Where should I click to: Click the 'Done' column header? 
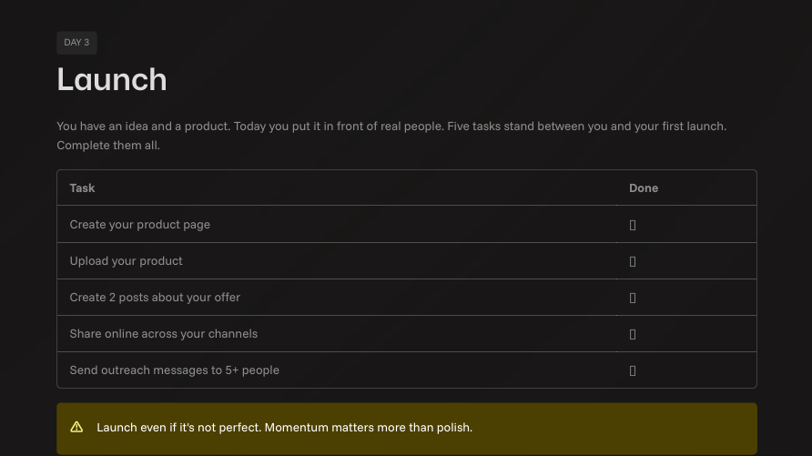pos(644,187)
